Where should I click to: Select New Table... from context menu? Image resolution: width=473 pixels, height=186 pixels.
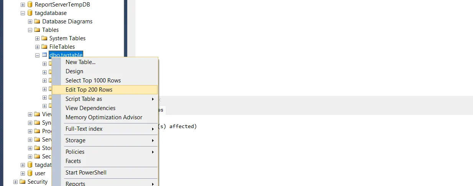tap(80, 62)
